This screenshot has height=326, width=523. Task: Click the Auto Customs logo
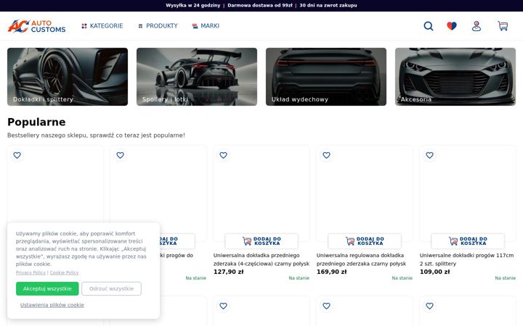37,26
